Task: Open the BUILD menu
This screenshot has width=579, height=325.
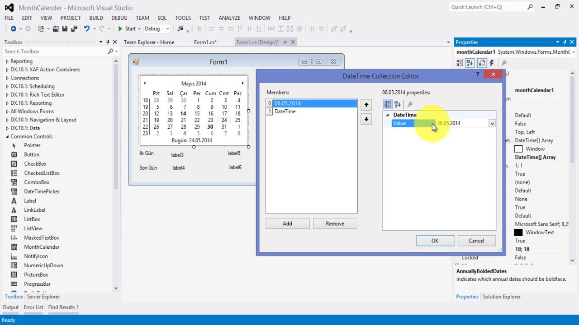Action: [x=96, y=18]
